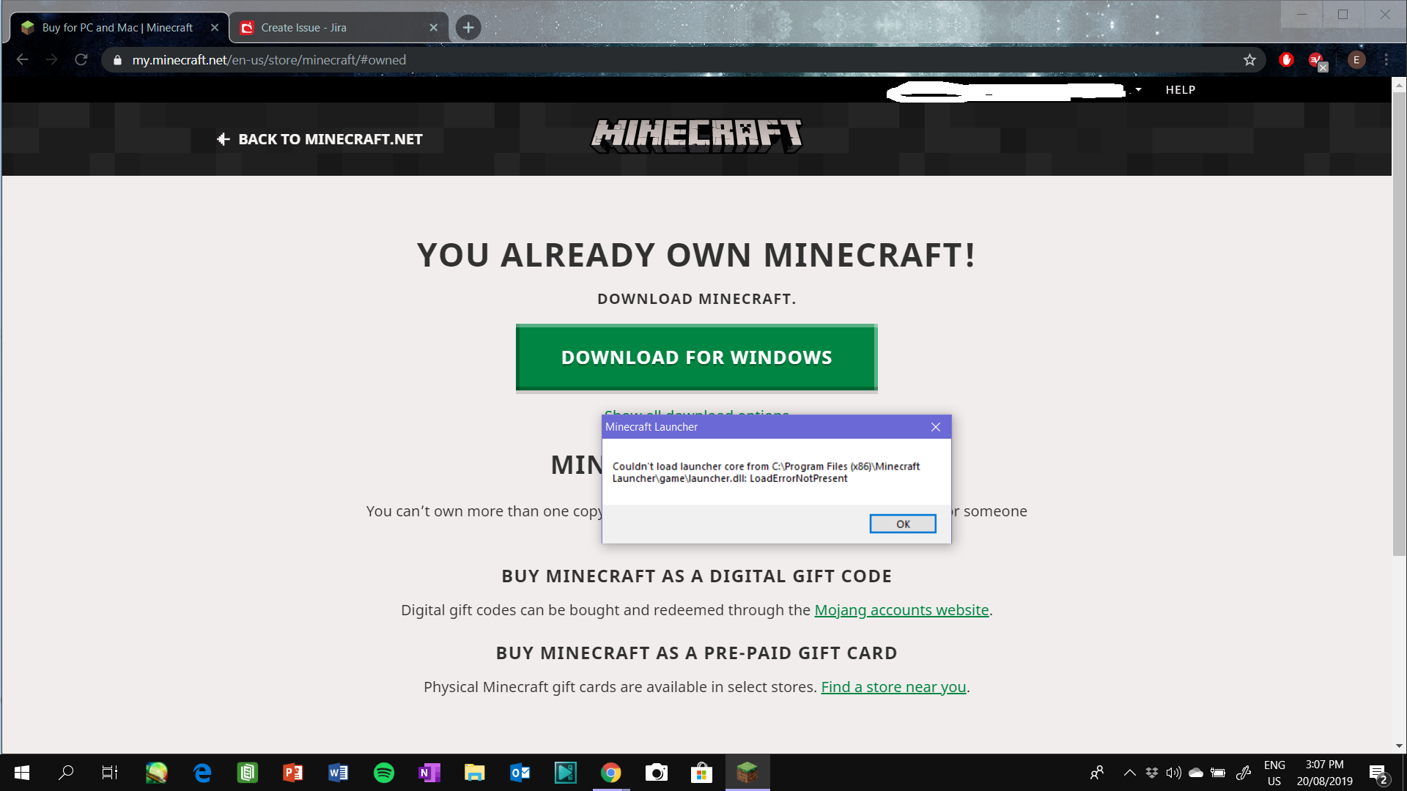Click the red adblock extension icon
Image resolution: width=1407 pixels, height=791 pixels.
(x=1286, y=60)
